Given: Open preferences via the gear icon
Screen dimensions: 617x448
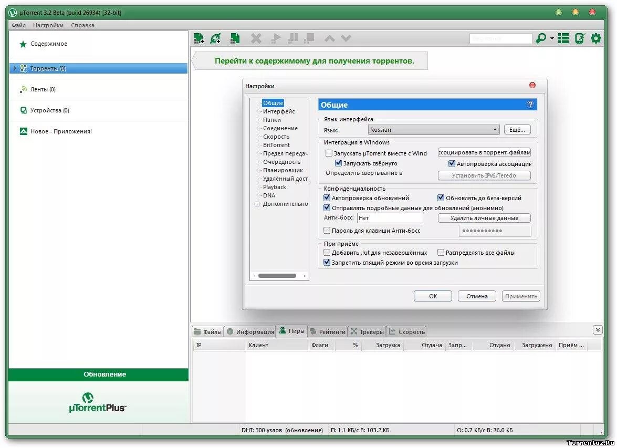Looking at the screenshot, I should pos(596,38).
